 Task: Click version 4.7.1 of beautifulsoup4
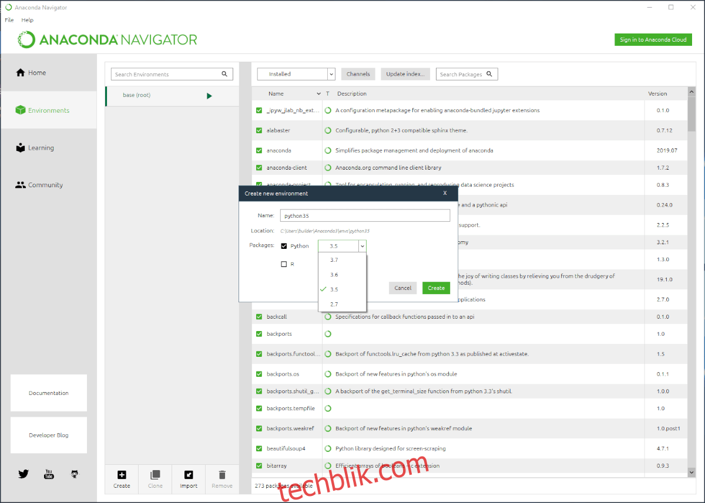click(x=663, y=448)
